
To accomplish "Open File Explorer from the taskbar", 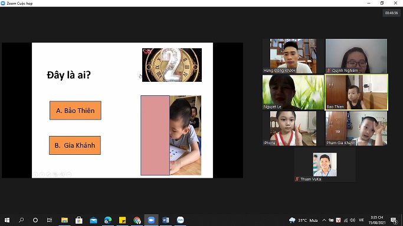I will coord(64,220).
